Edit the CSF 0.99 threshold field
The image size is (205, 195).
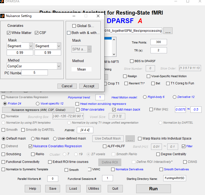(48, 53)
